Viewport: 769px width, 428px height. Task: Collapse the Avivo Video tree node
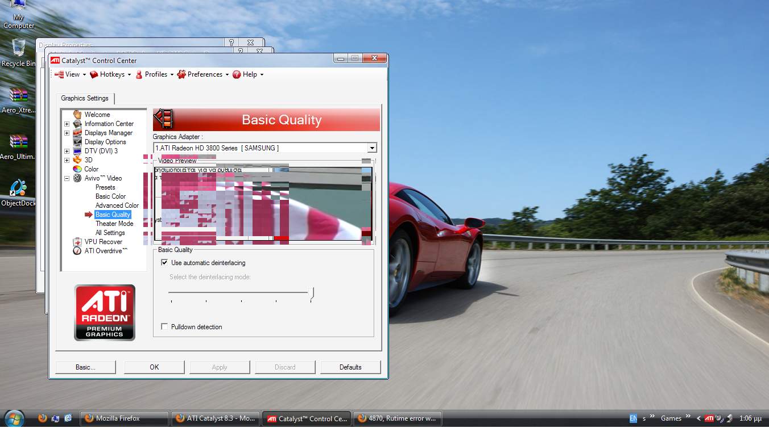click(67, 178)
